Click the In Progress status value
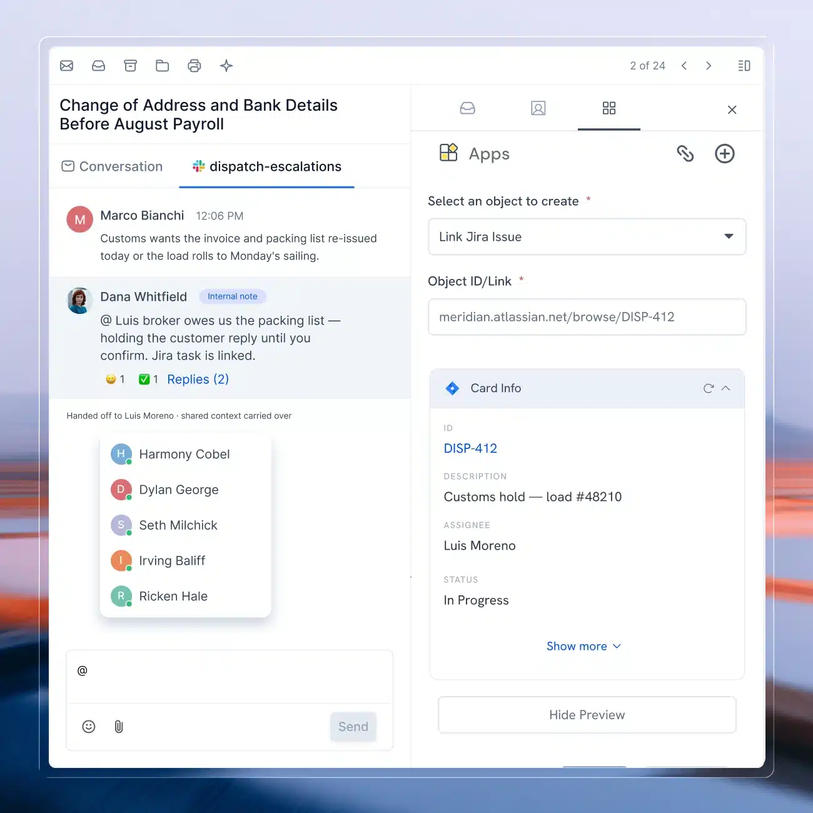 (476, 600)
